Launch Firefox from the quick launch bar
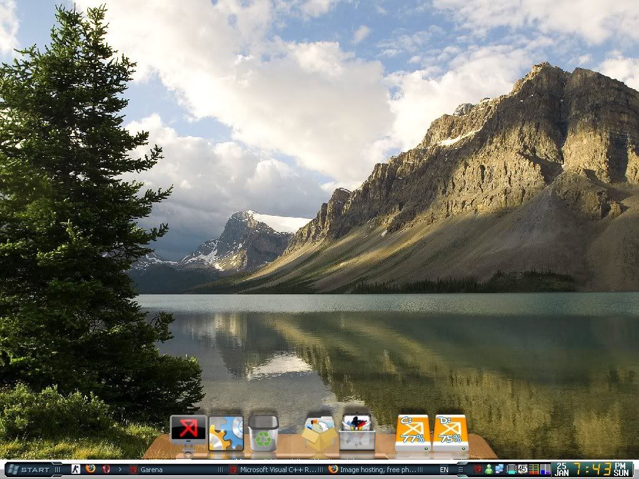The width and height of the screenshot is (639, 479). (x=90, y=469)
